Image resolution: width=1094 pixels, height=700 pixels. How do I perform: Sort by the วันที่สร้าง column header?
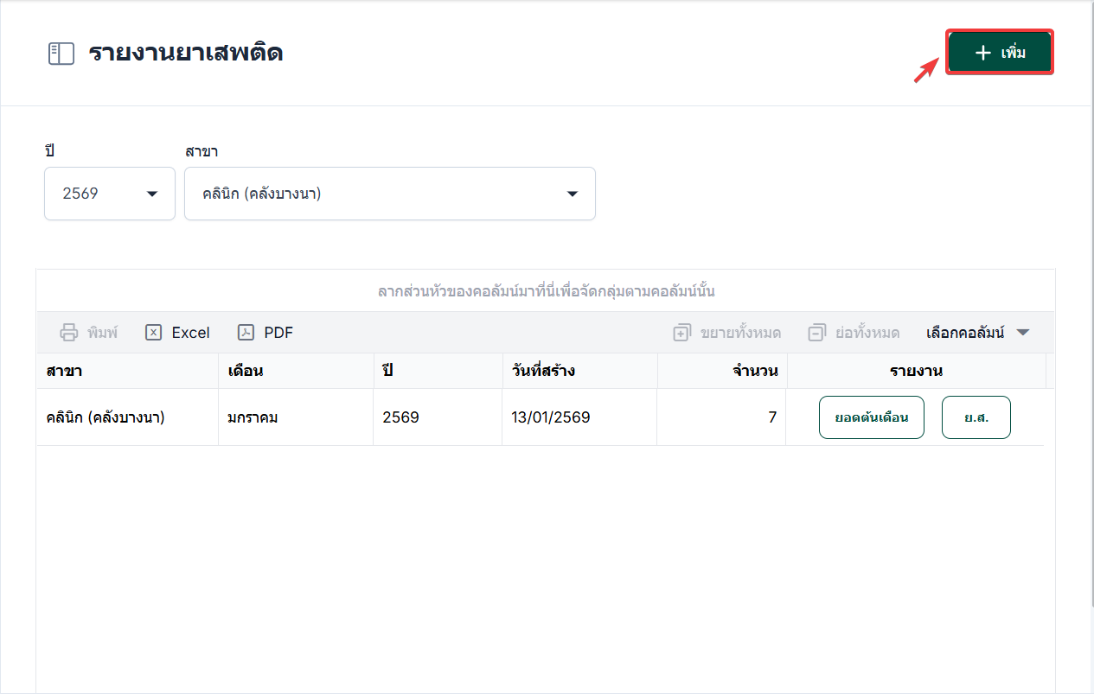543,371
